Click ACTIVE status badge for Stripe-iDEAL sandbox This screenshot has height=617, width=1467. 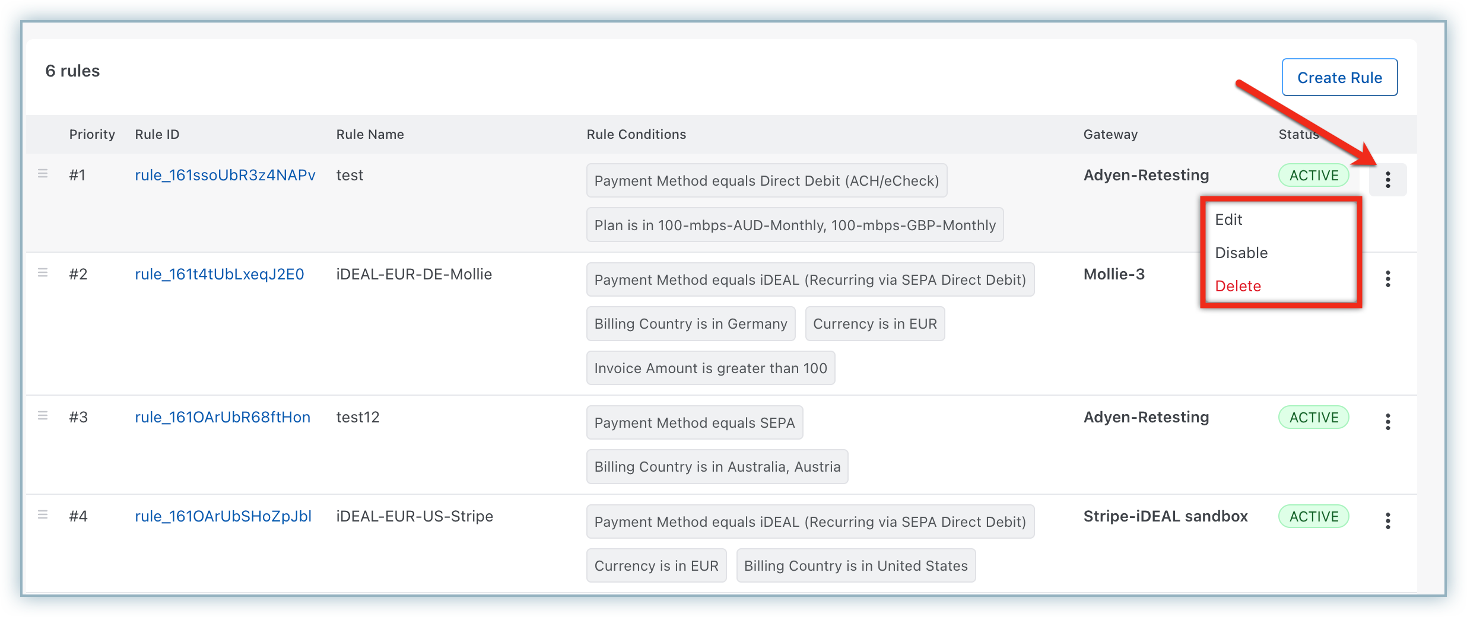1313,517
